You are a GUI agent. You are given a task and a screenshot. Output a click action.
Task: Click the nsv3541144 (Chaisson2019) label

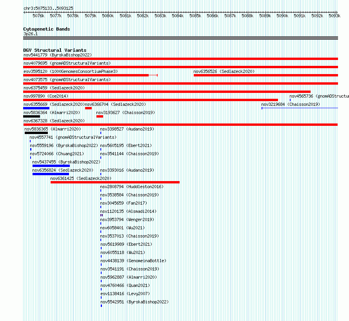[129, 154]
